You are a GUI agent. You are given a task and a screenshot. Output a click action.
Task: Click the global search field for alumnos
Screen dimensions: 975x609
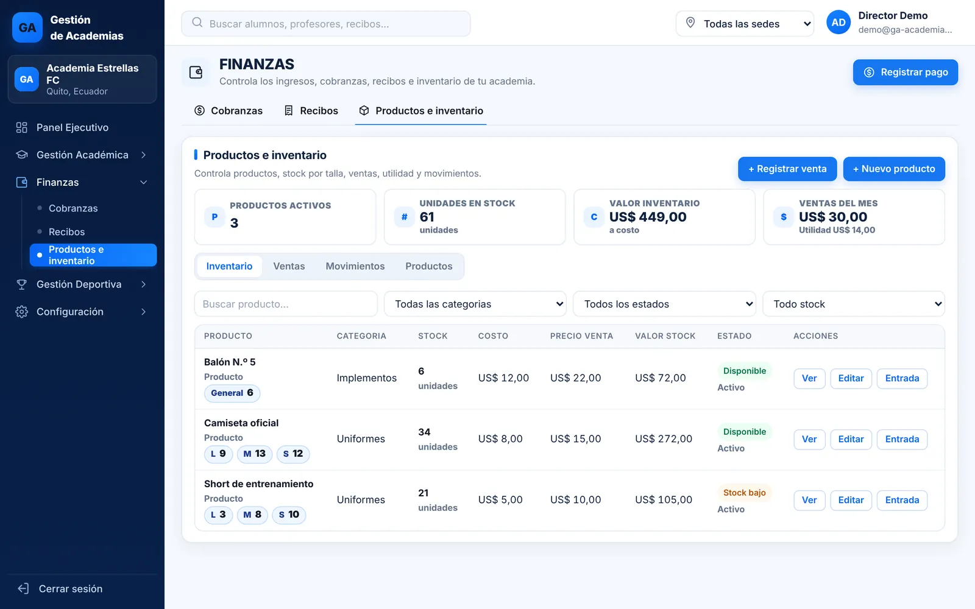click(x=326, y=24)
